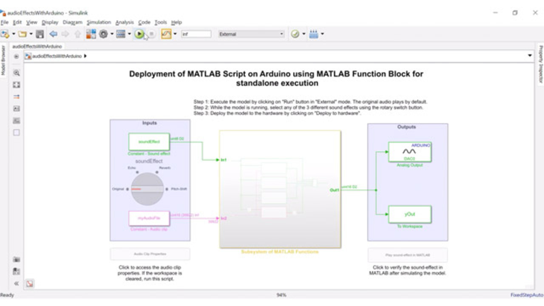This screenshot has width=544, height=306.
Task: Click the simulation stop time field
Action: 196,34
